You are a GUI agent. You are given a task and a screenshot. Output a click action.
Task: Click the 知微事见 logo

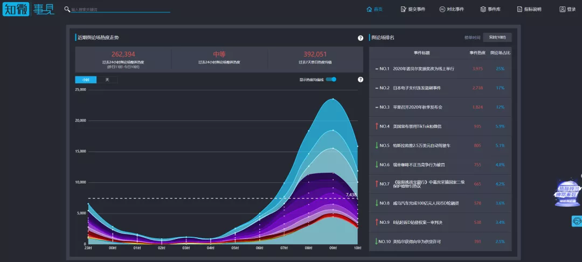pos(29,9)
